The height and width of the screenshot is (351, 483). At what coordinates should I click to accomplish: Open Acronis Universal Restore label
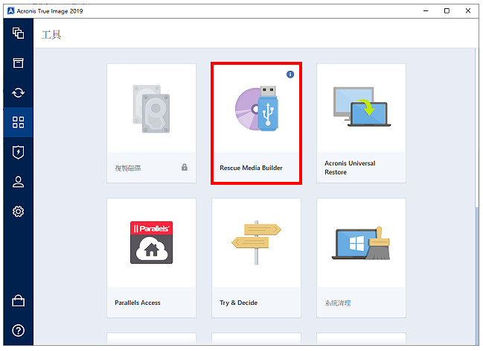tap(350, 168)
